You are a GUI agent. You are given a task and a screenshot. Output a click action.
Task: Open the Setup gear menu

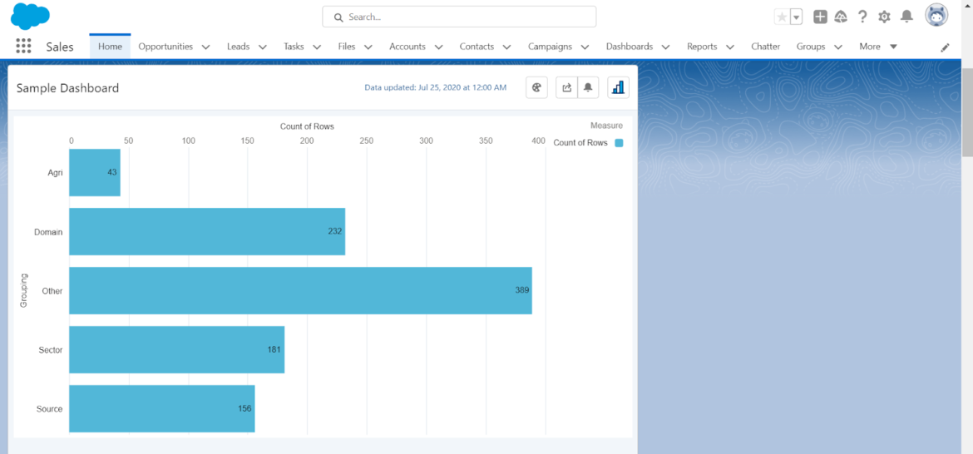coord(884,17)
